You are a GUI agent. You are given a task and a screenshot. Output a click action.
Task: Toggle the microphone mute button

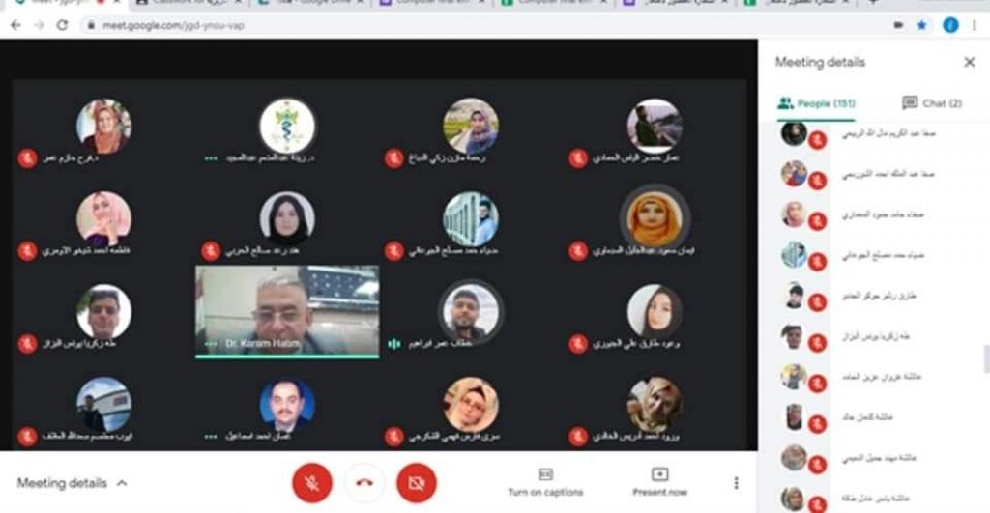[312, 483]
